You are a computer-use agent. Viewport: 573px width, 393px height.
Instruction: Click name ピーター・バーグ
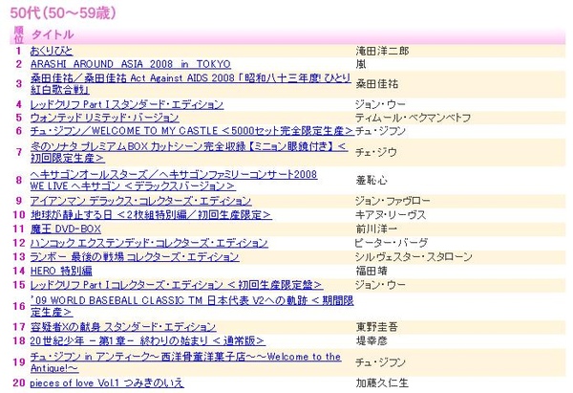(391, 243)
